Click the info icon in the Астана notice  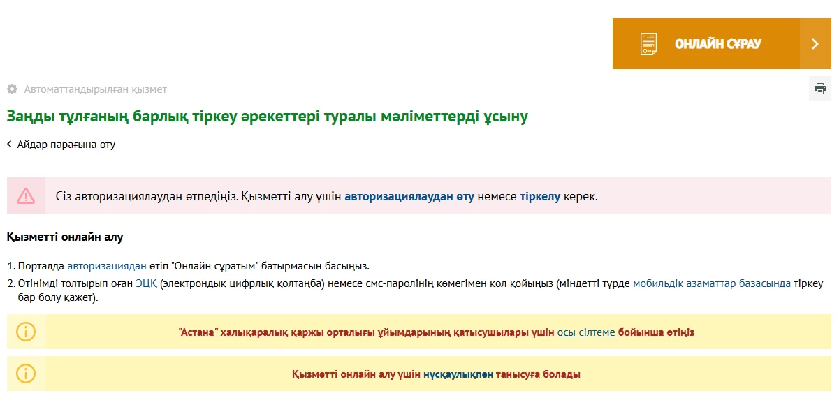tap(26, 332)
